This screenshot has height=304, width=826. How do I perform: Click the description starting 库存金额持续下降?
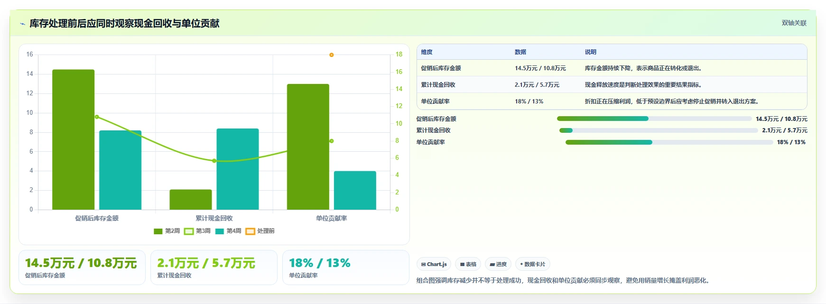643,68
